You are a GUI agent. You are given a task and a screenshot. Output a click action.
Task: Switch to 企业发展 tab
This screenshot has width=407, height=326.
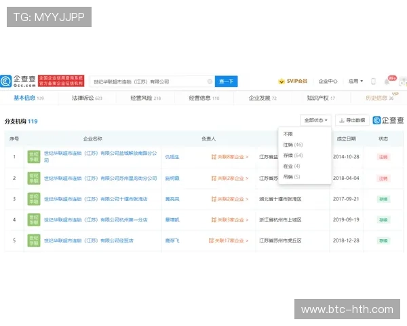point(263,98)
